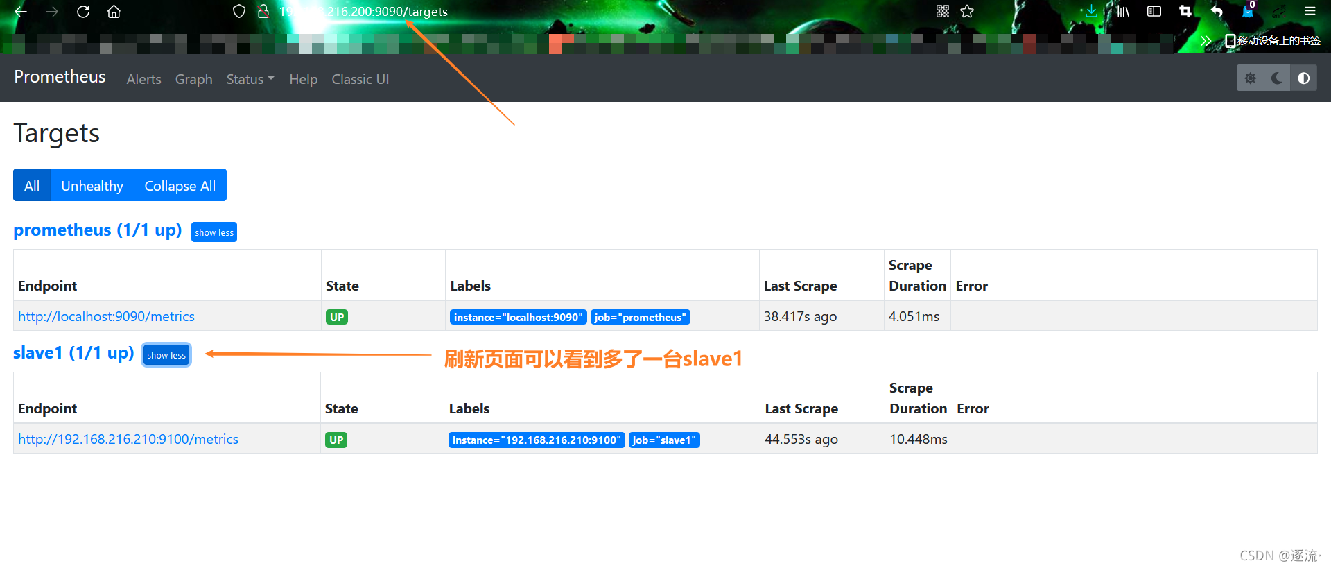Open http://localhost:9090/metrics endpoint link
1331x568 pixels.
pos(106,316)
